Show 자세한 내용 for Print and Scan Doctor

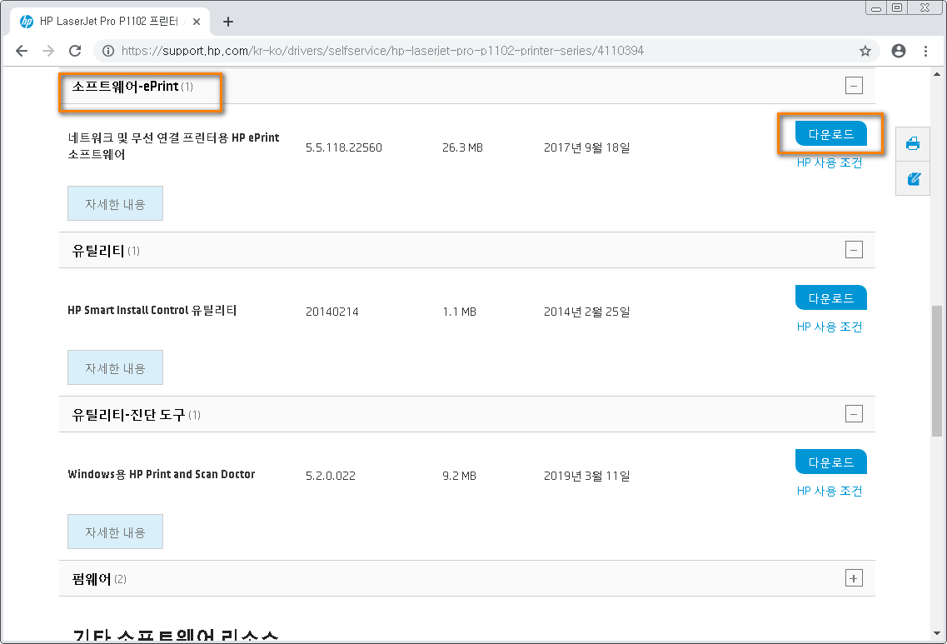pyautogui.click(x=115, y=532)
